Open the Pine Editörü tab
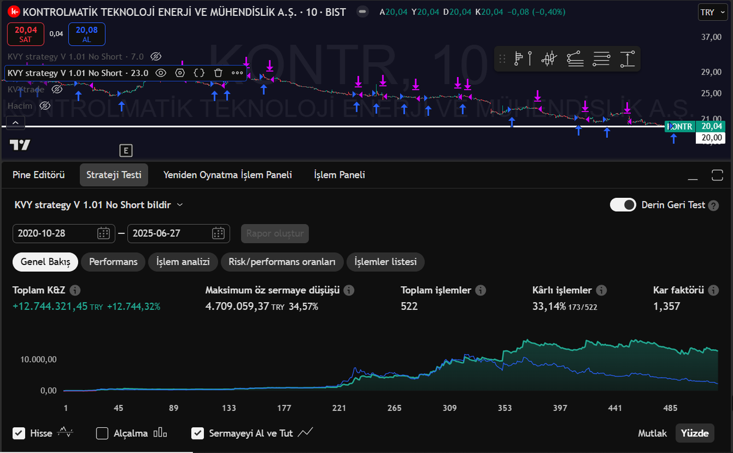Screen dimensions: 733x453 click(x=38, y=175)
